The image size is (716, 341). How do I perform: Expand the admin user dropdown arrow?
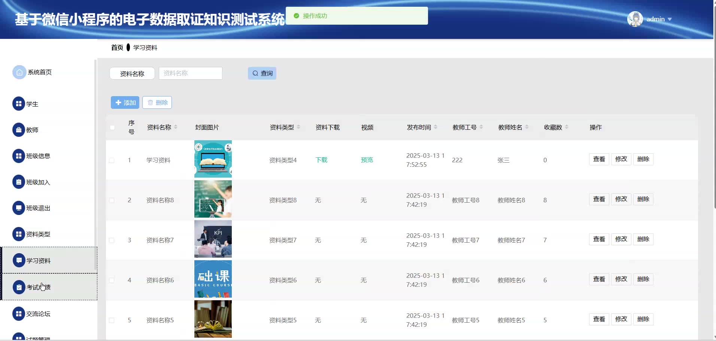(x=670, y=19)
